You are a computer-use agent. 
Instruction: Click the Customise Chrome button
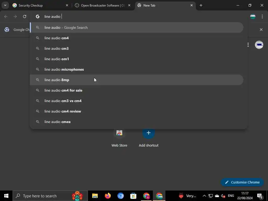click(x=242, y=182)
